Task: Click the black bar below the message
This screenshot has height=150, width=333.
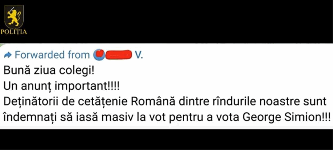Action: (x=166, y=139)
